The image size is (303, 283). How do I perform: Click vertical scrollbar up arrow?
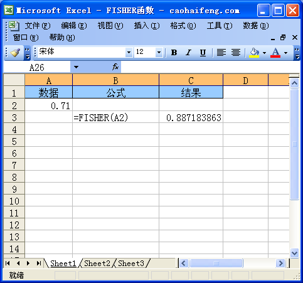(294, 83)
